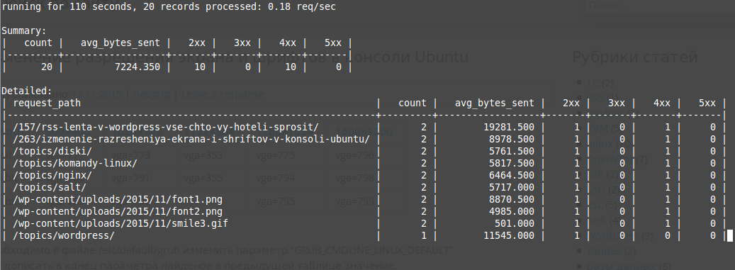The width and height of the screenshot is (735, 270).
Task: Click 'Рубрики статей' heading in background page
Action: pos(634,57)
